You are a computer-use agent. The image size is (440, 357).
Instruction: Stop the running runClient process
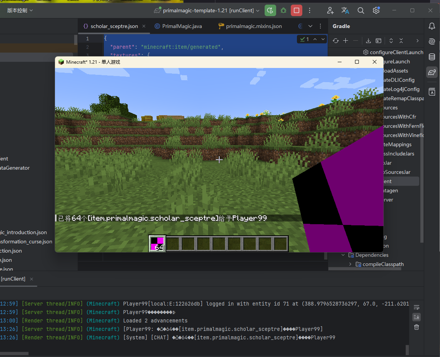click(x=296, y=11)
